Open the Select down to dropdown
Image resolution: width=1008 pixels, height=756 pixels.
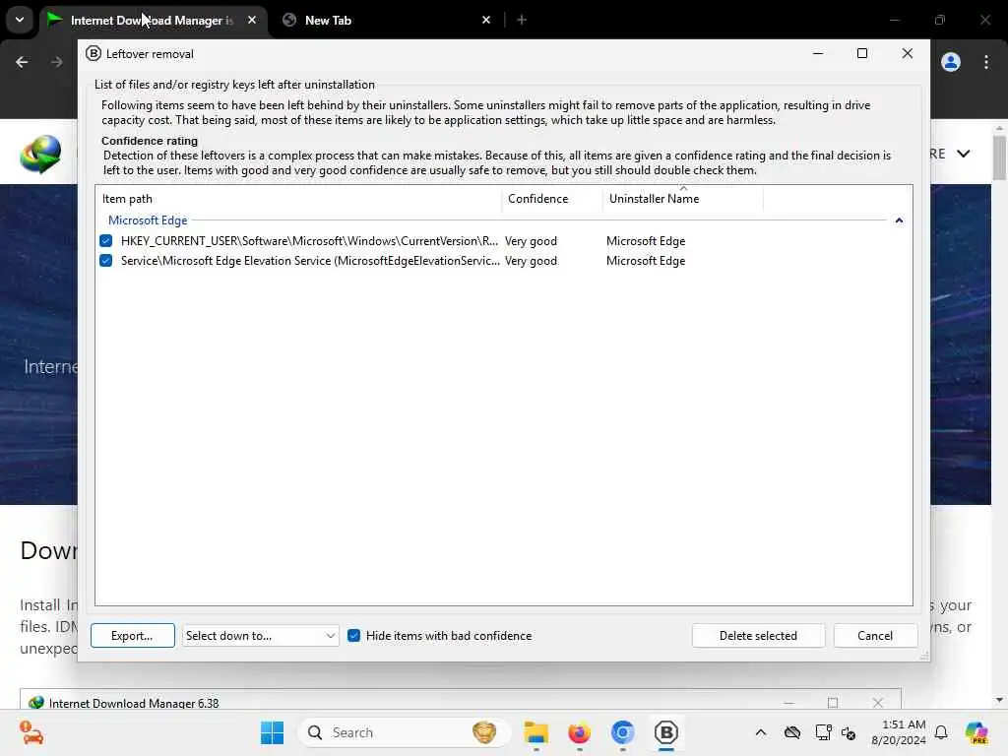260,636
